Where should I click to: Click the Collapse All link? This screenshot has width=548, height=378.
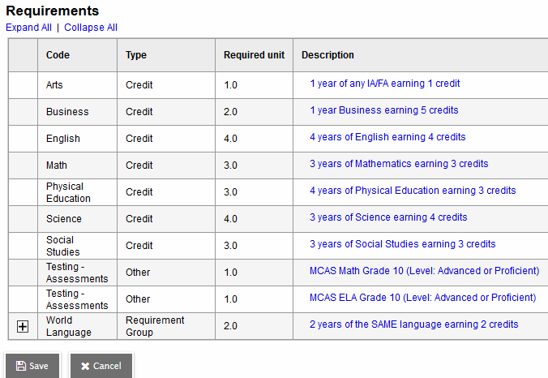91,28
